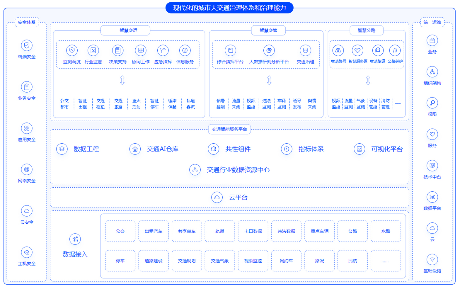This screenshot has width=460, height=289.
Task: Click the 网络安全 globe icon
Action: tap(27, 169)
